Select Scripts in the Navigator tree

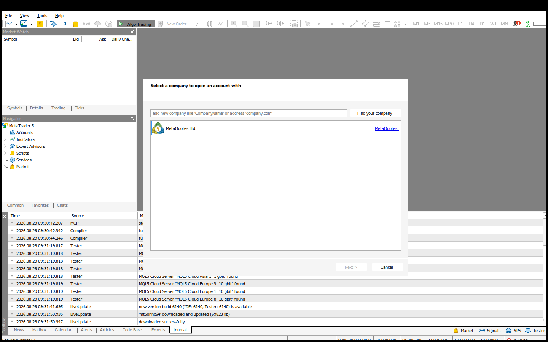(22, 153)
